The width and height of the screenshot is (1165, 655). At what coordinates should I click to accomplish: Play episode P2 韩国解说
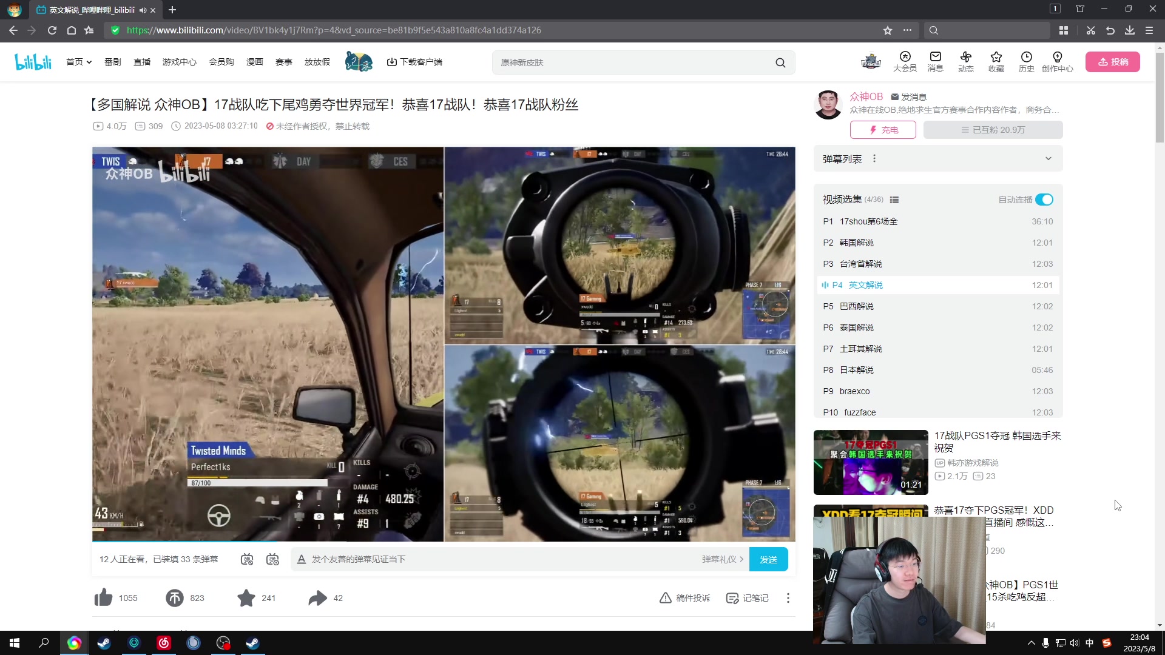point(938,243)
